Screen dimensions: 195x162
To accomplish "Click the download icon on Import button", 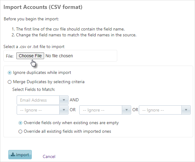I will (x=13, y=154).
